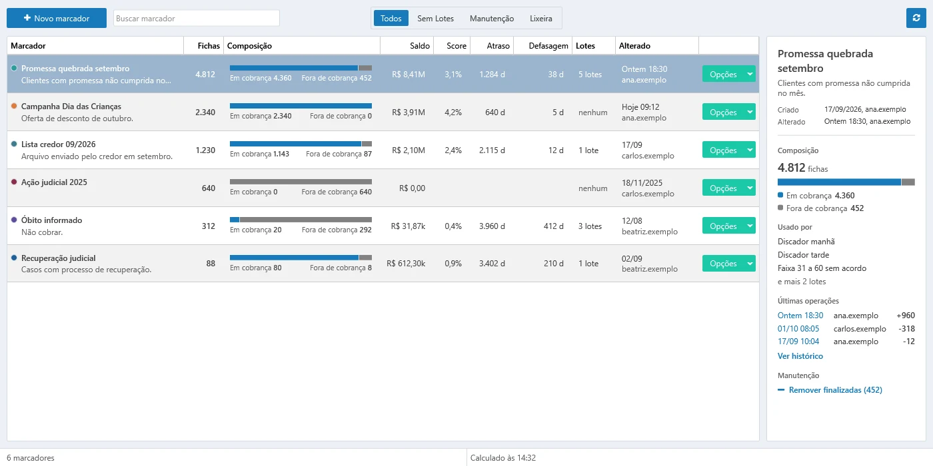Click the composition bar in the details panel

tap(846, 182)
